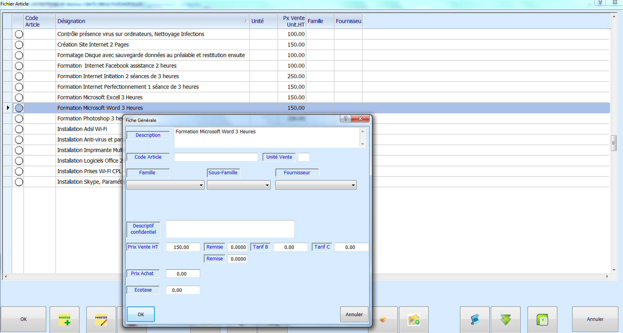The width and height of the screenshot is (623, 333).
Task: Click the Prix Vente HT input field
Action: click(183, 247)
